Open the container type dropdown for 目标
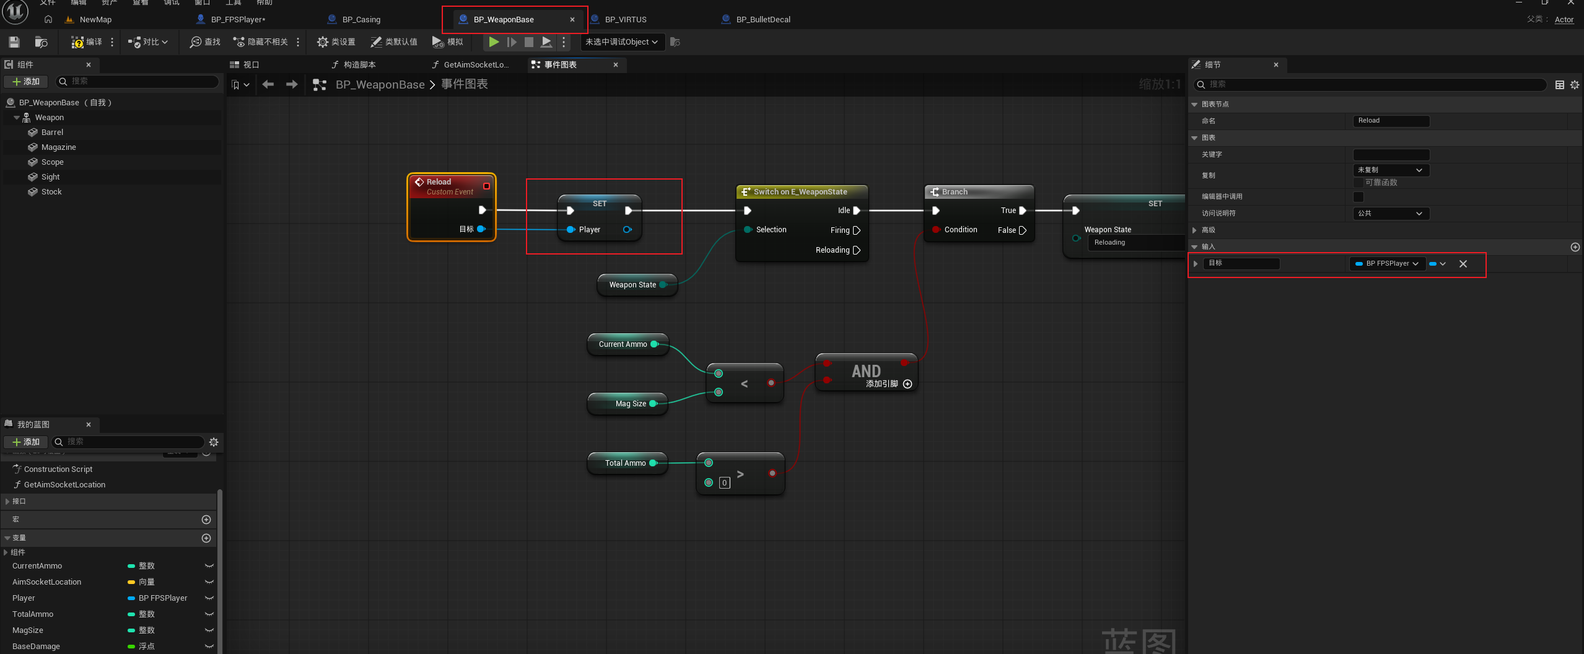The width and height of the screenshot is (1584, 654). [x=1437, y=264]
